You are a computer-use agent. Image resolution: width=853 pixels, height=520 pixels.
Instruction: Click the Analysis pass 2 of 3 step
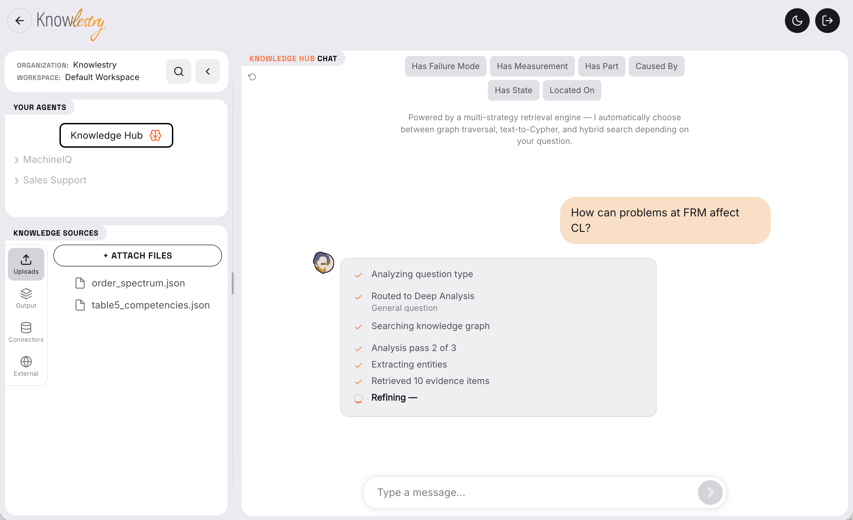(414, 348)
